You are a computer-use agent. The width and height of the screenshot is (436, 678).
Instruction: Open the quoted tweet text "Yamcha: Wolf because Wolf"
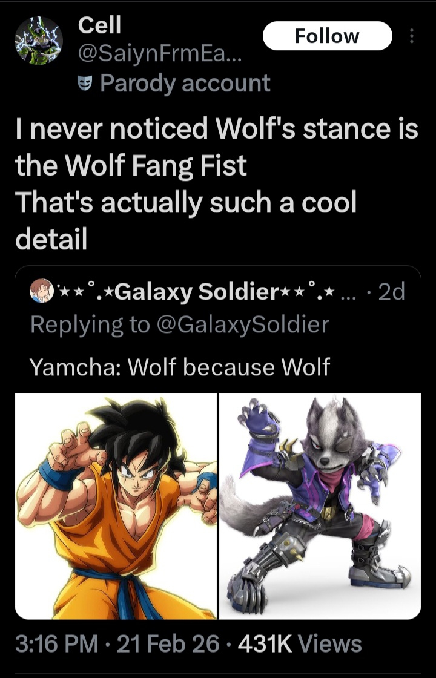pos(180,366)
